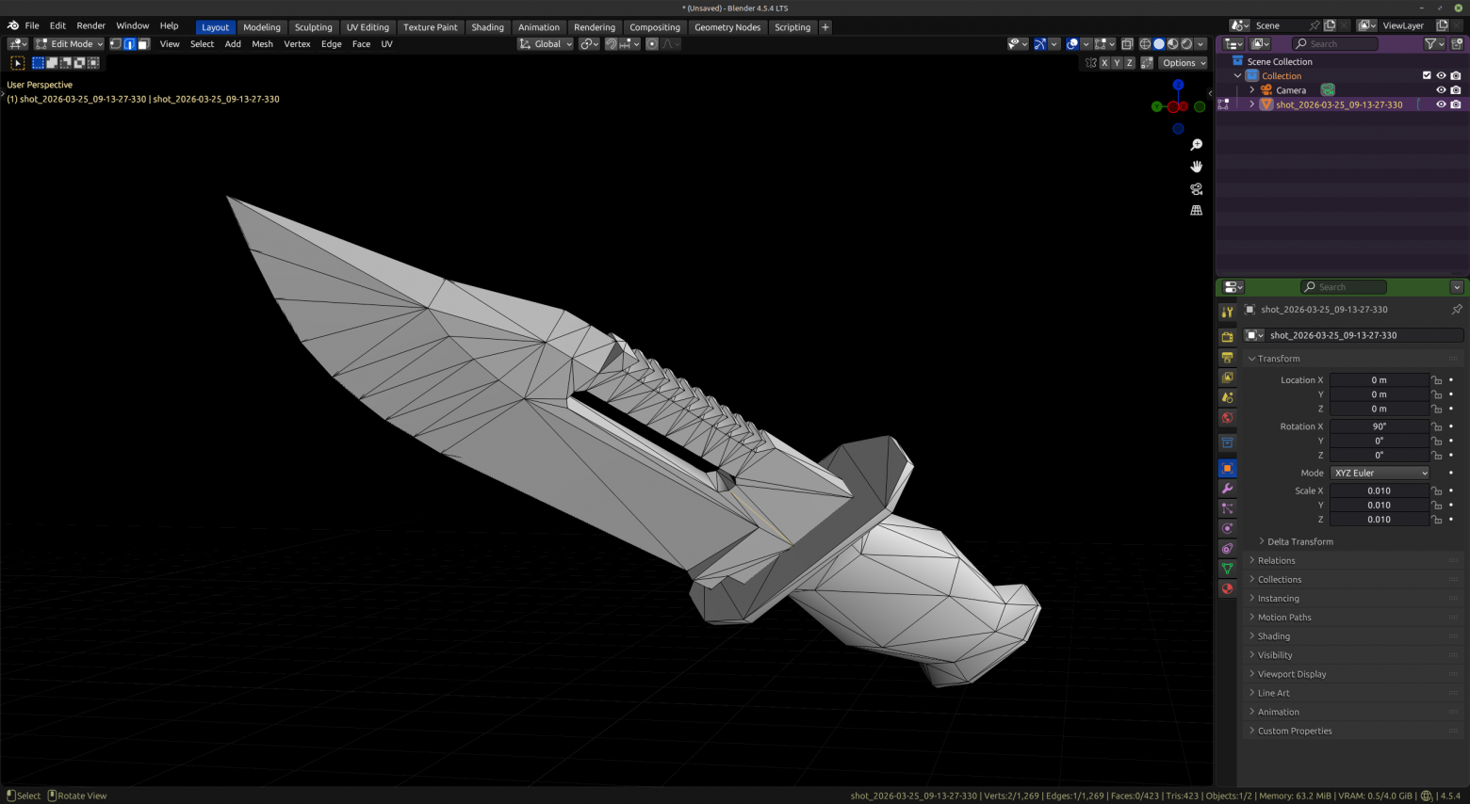Pin the properties editor context
Image resolution: width=1470 pixels, height=804 pixels.
[x=1457, y=309]
